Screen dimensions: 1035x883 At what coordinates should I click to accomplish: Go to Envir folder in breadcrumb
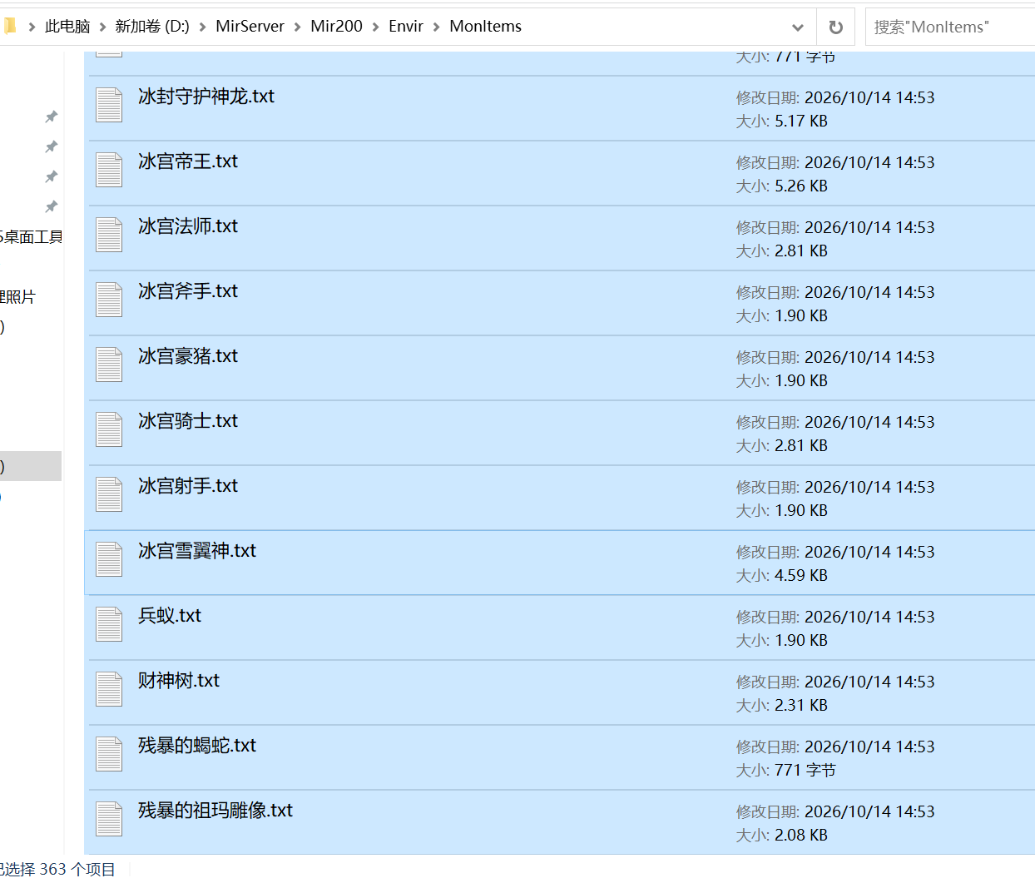coord(406,27)
